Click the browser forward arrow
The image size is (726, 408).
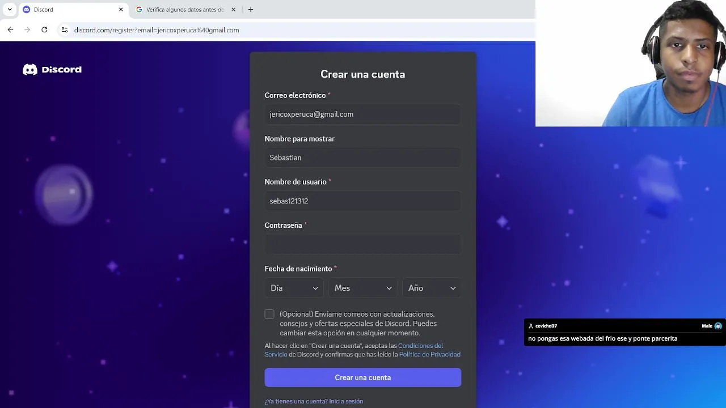(x=27, y=30)
